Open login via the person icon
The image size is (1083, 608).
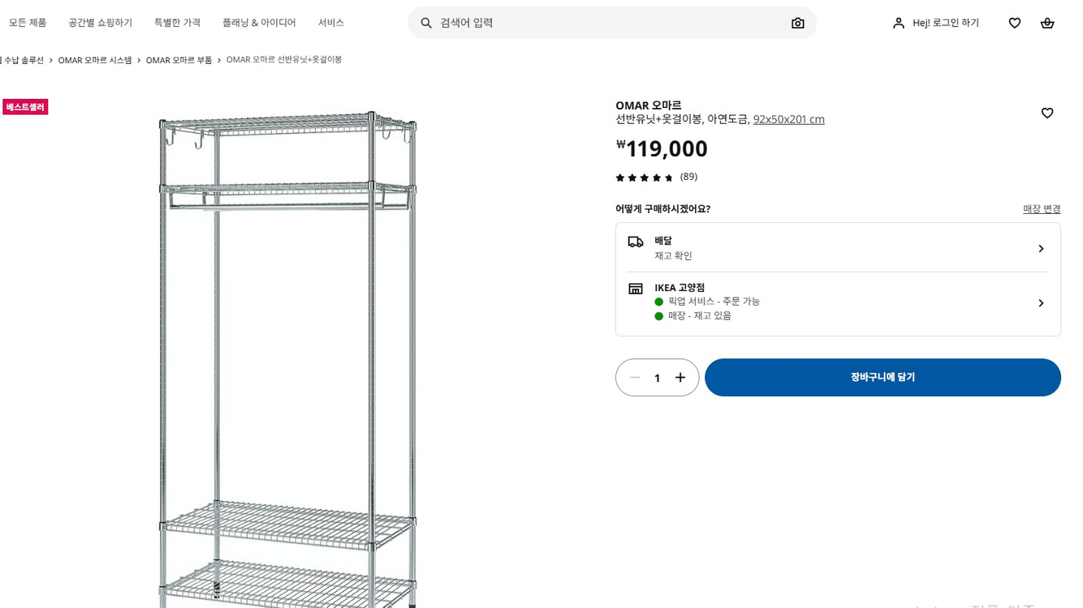pyautogui.click(x=898, y=23)
